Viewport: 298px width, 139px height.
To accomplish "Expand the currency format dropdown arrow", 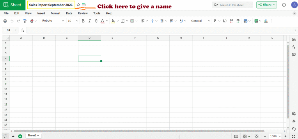I will (x=219, y=21).
